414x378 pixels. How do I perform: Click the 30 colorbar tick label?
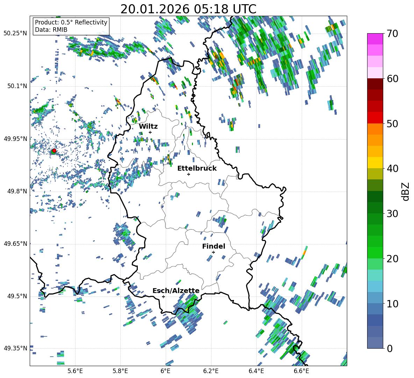click(x=392, y=214)
